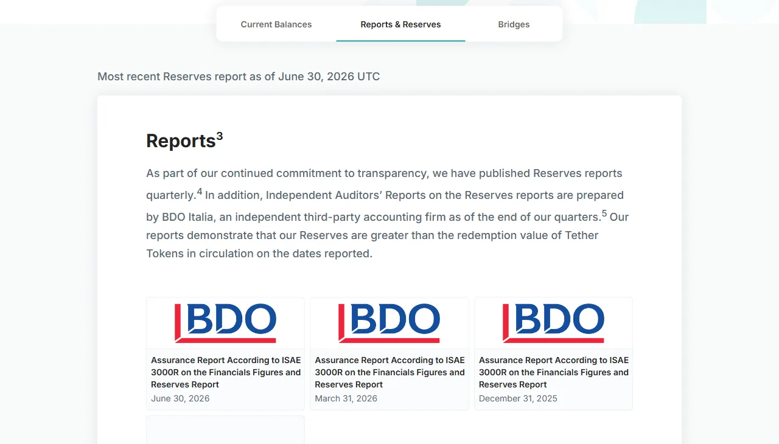Click 'BDO Italia' in the paragraph
The height and width of the screenshot is (444, 779).
pos(188,217)
